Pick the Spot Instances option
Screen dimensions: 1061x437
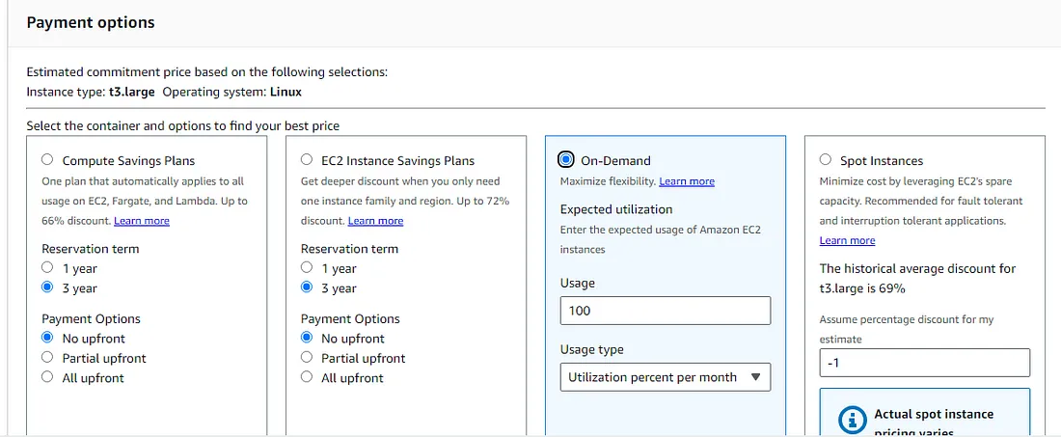pyautogui.click(x=826, y=160)
